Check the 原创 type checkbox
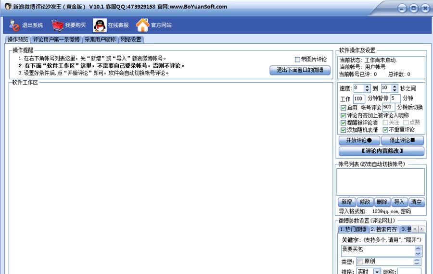This screenshot has width=433, height=274. pos(360,261)
